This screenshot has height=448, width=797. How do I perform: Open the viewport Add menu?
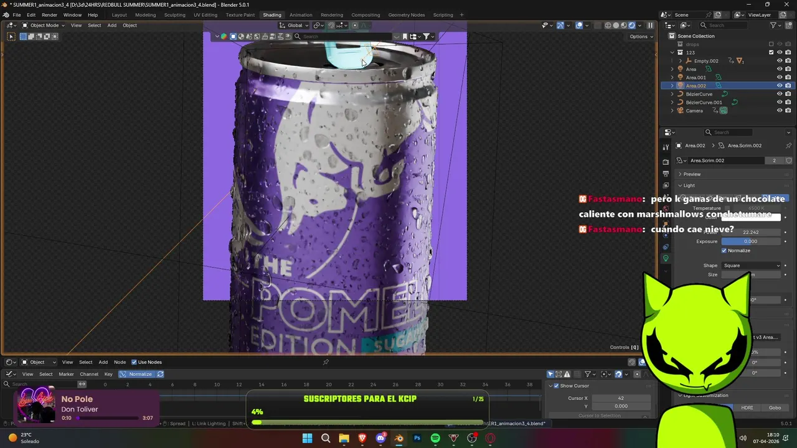(x=111, y=26)
